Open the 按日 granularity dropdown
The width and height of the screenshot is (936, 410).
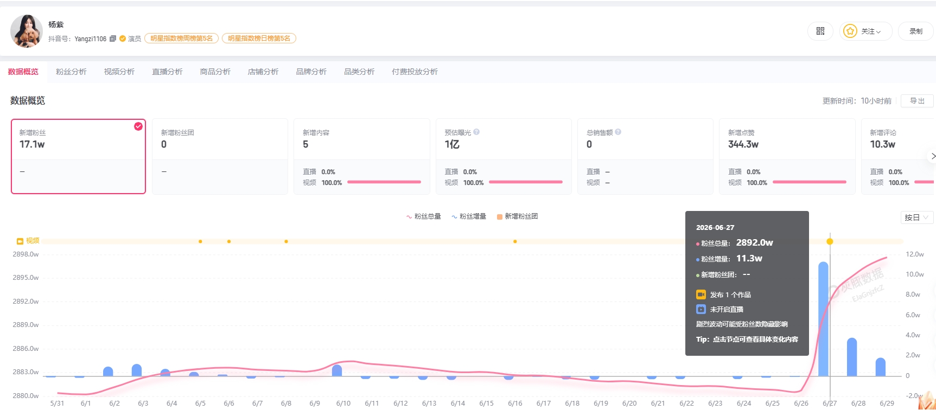(x=917, y=217)
